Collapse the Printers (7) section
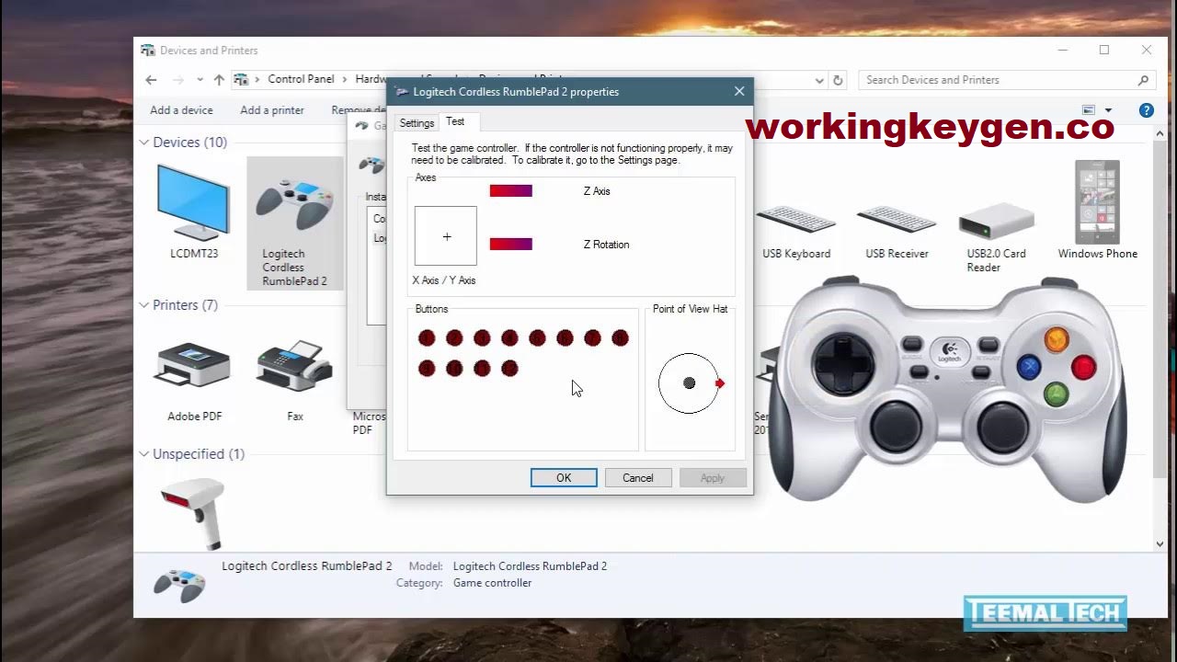Viewport: 1177px width, 662px height. (x=143, y=304)
